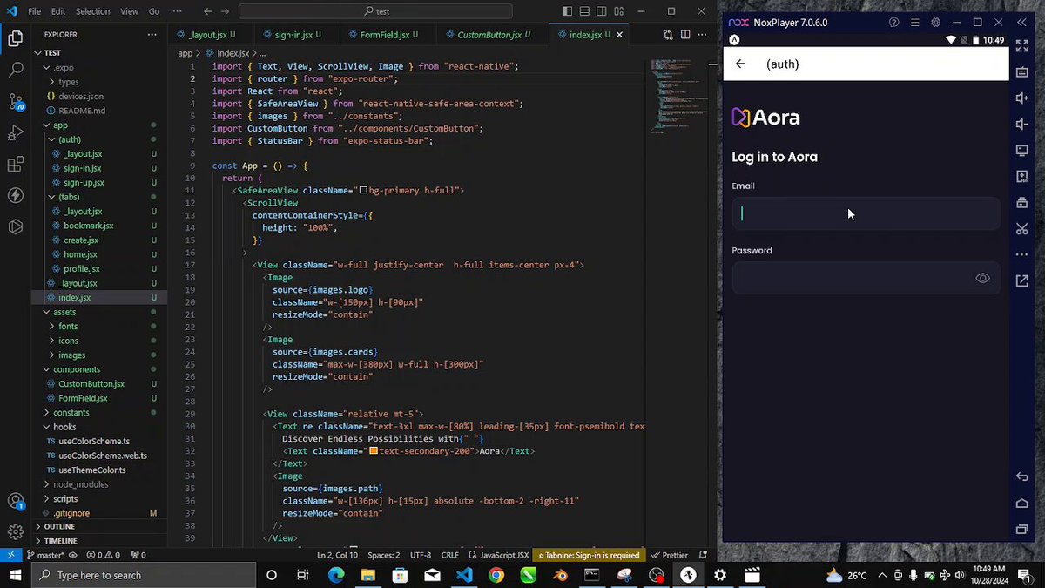The height and width of the screenshot is (588, 1045).
Task: Open Explorer more actions ellipsis
Action: pos(152,35)
